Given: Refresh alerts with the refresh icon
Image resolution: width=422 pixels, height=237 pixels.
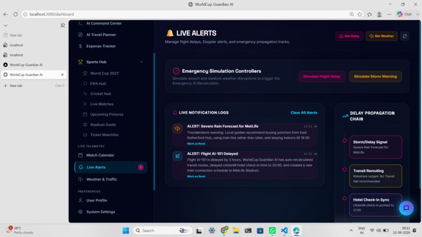Looking at the screenshot, I should 405,36.
